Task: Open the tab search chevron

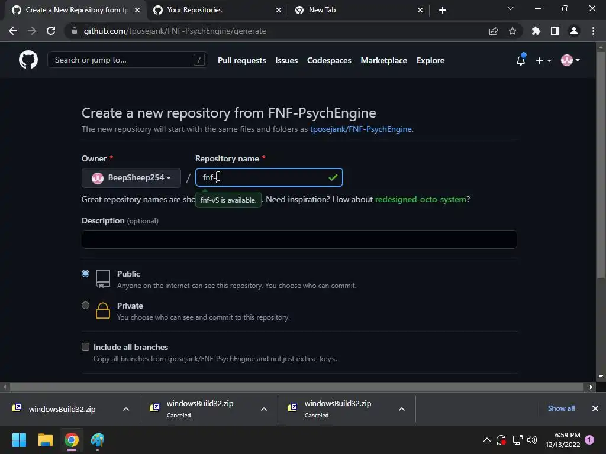Action: (x=511, y=8)
